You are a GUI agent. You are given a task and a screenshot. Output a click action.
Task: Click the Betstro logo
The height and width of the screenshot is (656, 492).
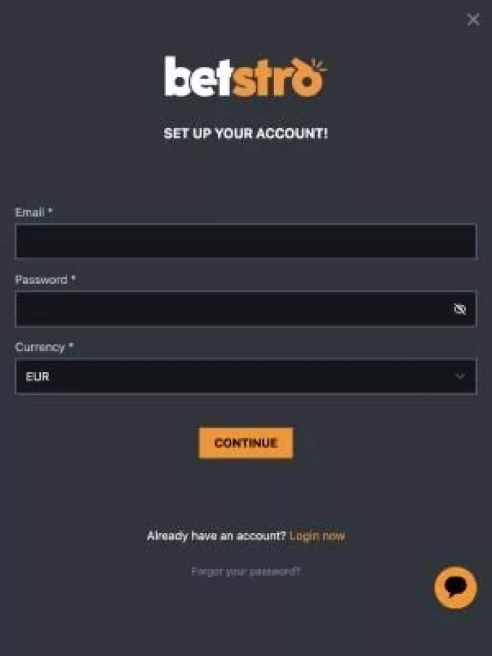click(245, 77)
